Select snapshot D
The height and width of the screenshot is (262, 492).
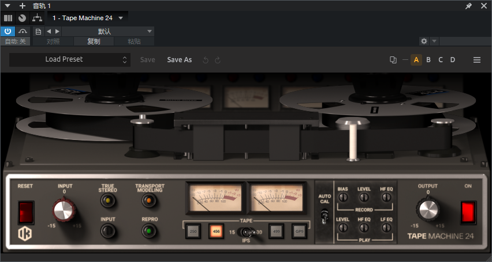tap(453, 60)
